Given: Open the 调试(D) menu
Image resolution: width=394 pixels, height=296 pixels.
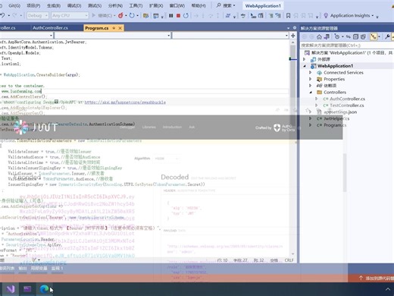Looking at the screenshot, I should [74, 5].
